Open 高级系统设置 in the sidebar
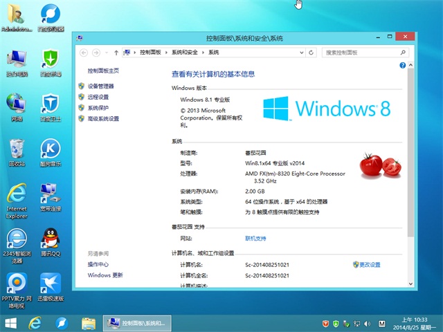The image size is (443, 332). [x=103, y=119]
